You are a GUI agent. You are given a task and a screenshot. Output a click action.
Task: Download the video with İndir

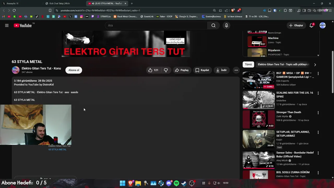(x=221, y=70)
